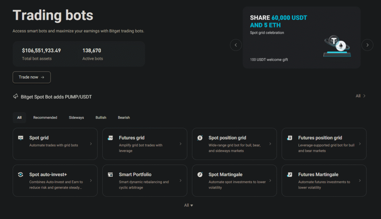Go to previous banner slide
This screenshot has height=219, width=381.
click(x=236, y=45)
